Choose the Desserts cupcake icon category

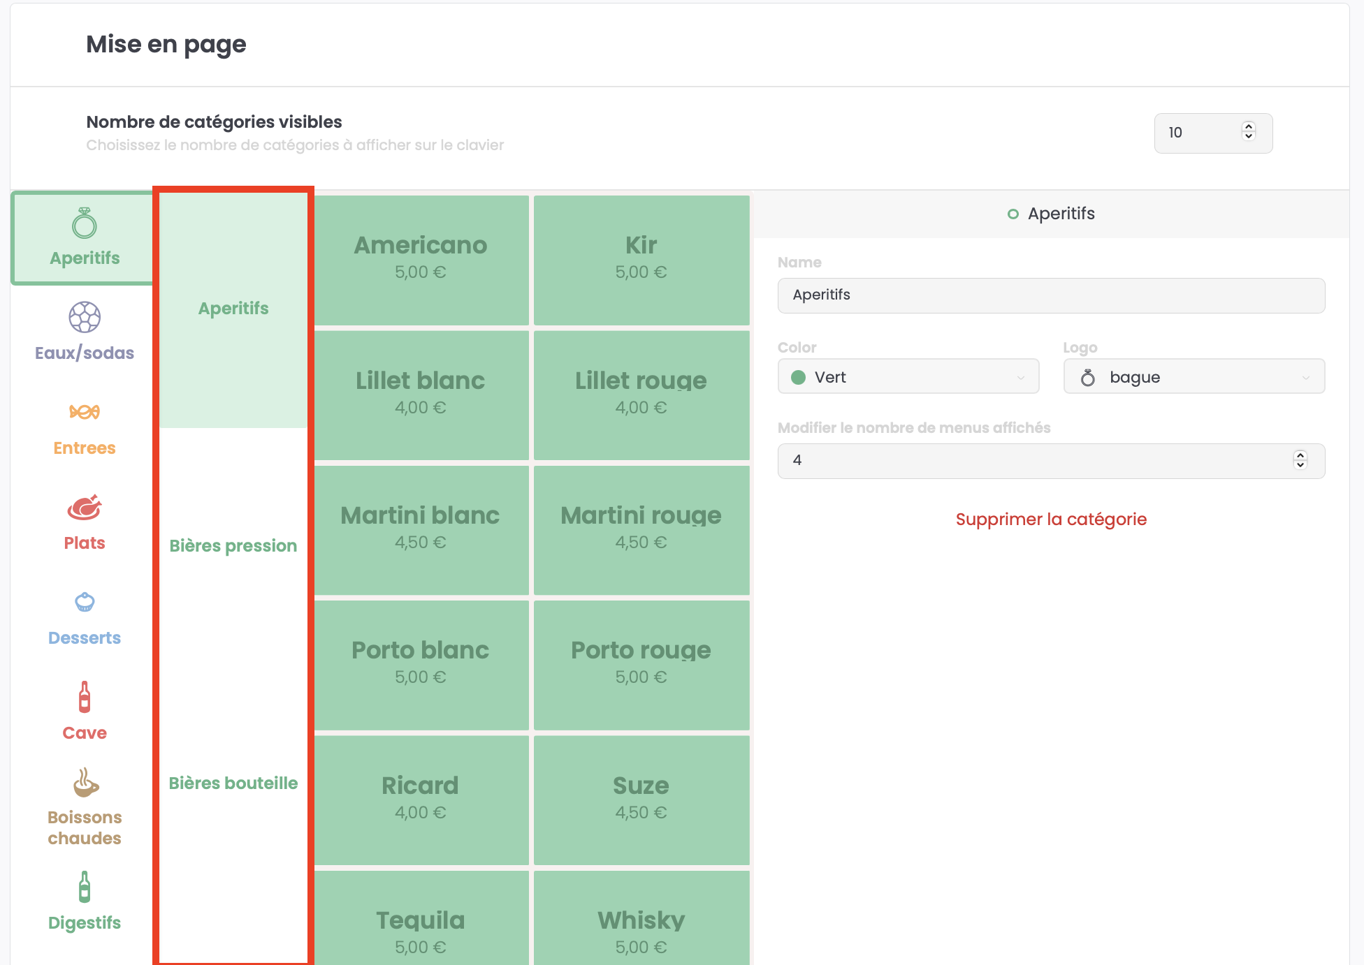coord(84,618)
